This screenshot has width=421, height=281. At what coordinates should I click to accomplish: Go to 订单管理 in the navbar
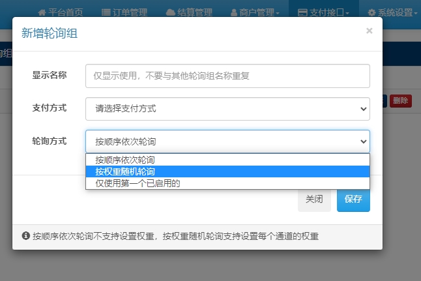coord(124,12)
